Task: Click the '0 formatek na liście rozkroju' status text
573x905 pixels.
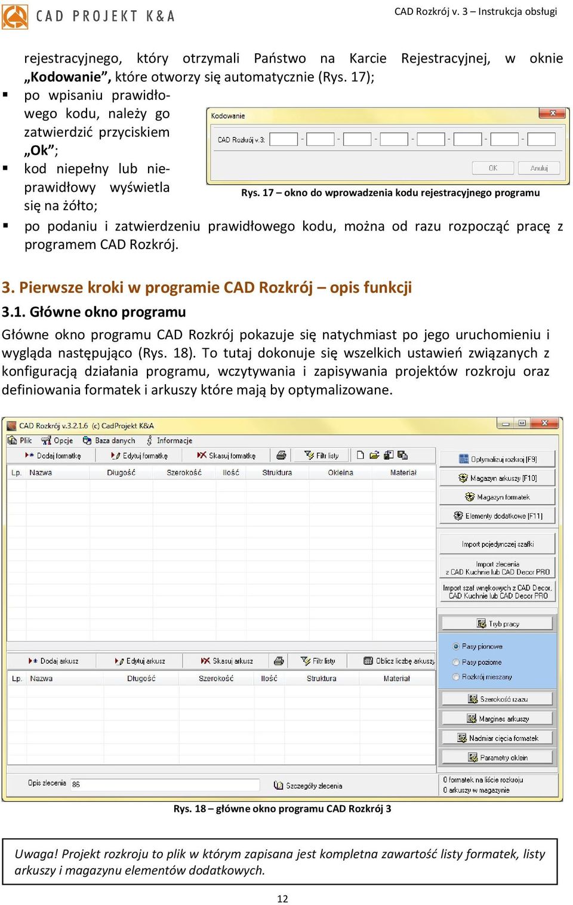Action: tap(483, 780)
